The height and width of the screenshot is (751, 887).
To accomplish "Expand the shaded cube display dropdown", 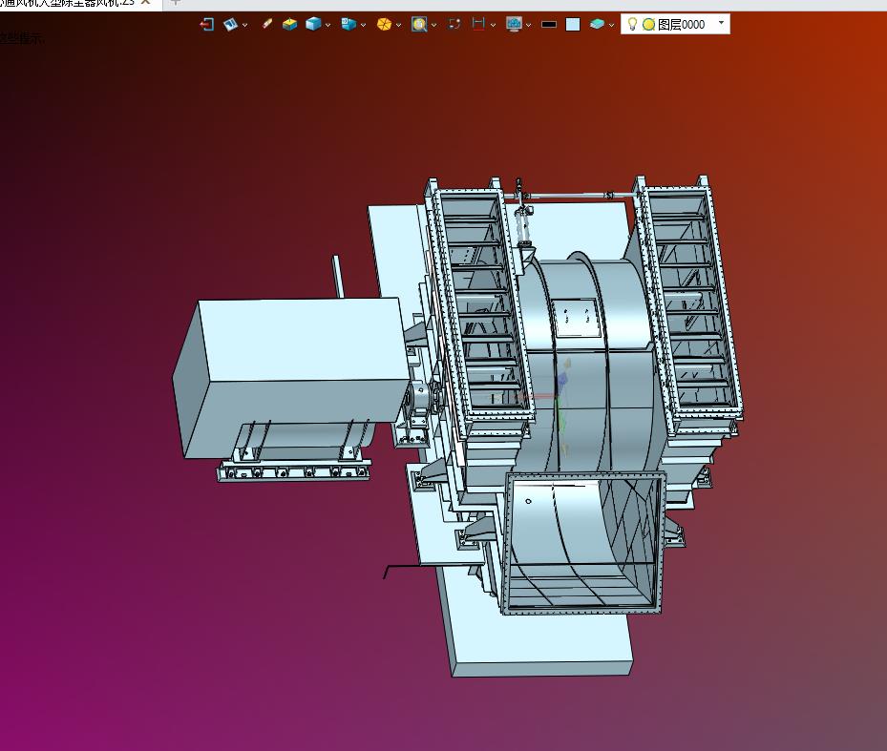I will pyautogui.click(x=328, y=25).
